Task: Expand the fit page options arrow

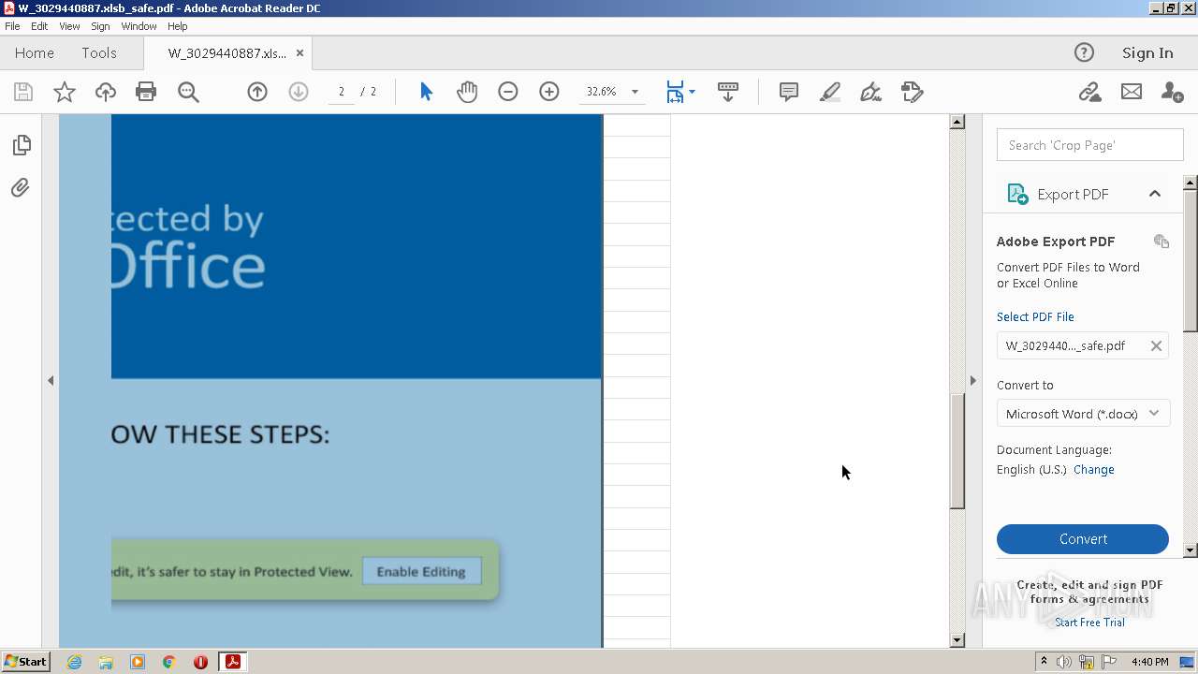Action: (x=693, y=92)
